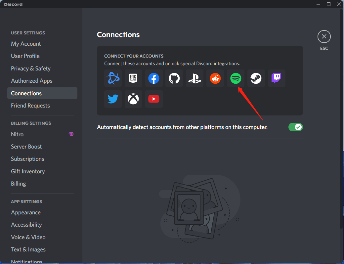The image size is (344, 264).
Task: Connect Epic Games account icon
Action: (x=133, y=78)
